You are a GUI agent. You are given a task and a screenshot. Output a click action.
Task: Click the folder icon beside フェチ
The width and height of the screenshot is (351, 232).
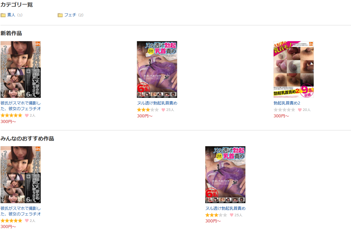[60, 15]
